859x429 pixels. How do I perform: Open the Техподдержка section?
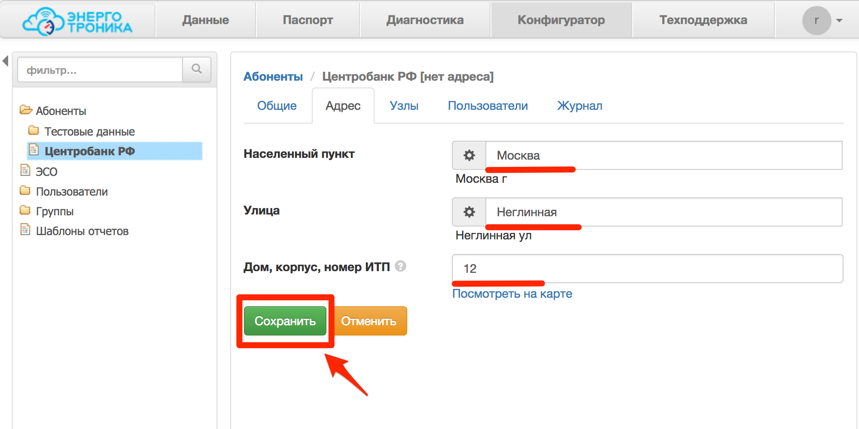coord(703,20)
